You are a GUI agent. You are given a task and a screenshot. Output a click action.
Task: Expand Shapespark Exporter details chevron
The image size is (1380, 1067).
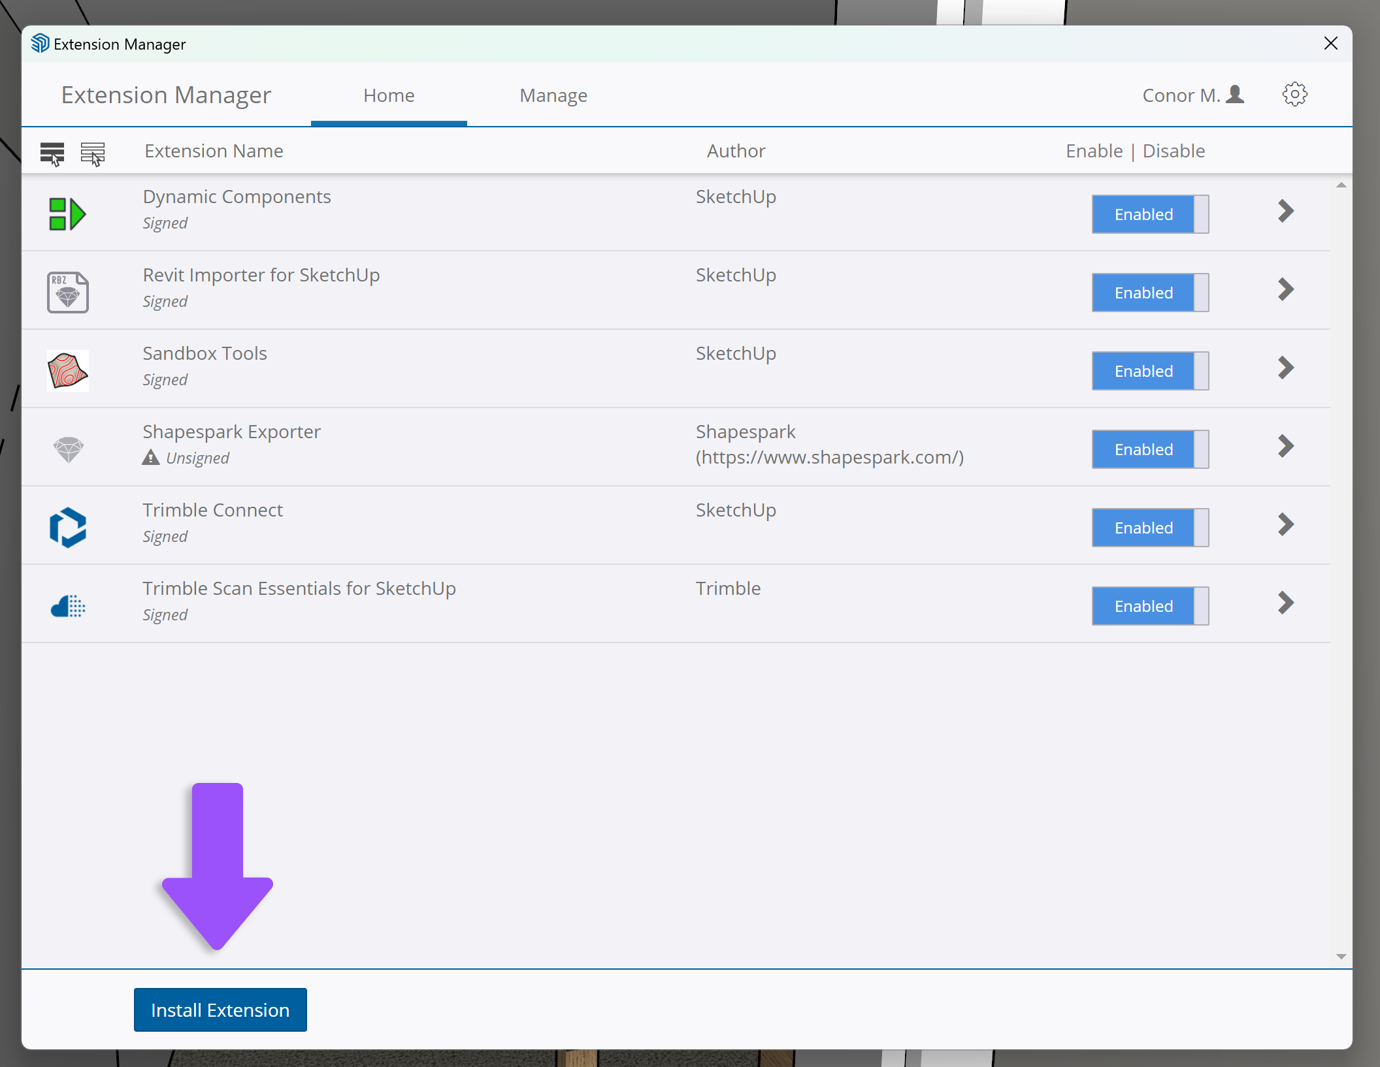1285,446
